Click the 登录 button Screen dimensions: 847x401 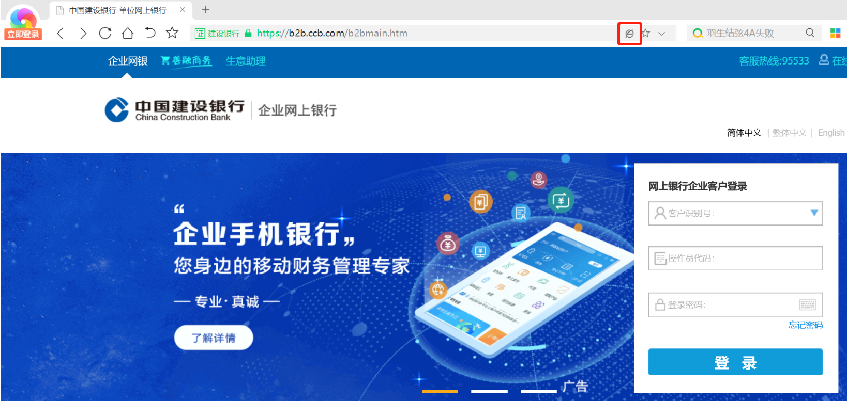pos(735,362)
